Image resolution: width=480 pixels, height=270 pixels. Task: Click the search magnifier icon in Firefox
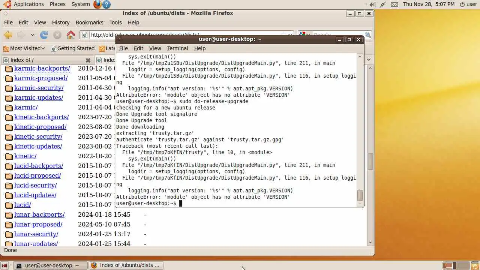(x=367, y=35)
